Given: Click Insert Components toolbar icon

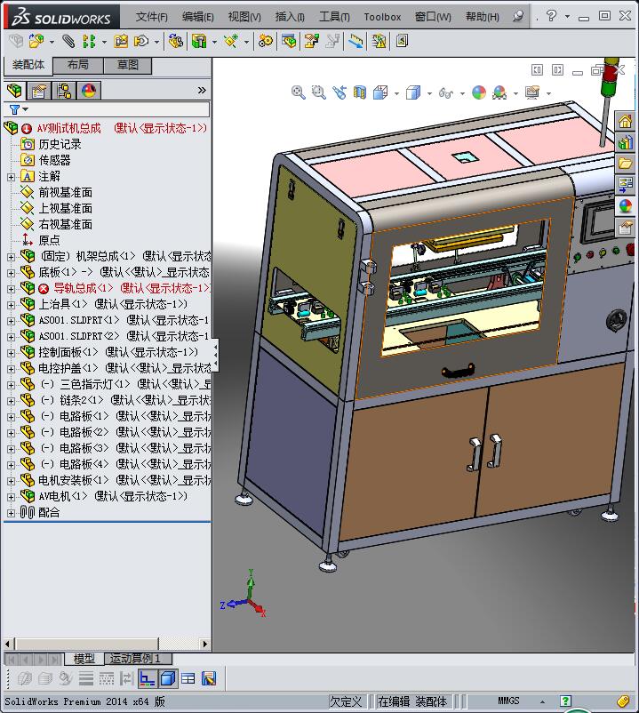Looking at the screenshot, I should (x=36, y=42).
